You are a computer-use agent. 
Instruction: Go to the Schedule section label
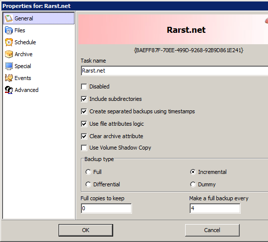click(x=25, y=42)
